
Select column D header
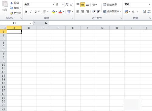[58, 28]
